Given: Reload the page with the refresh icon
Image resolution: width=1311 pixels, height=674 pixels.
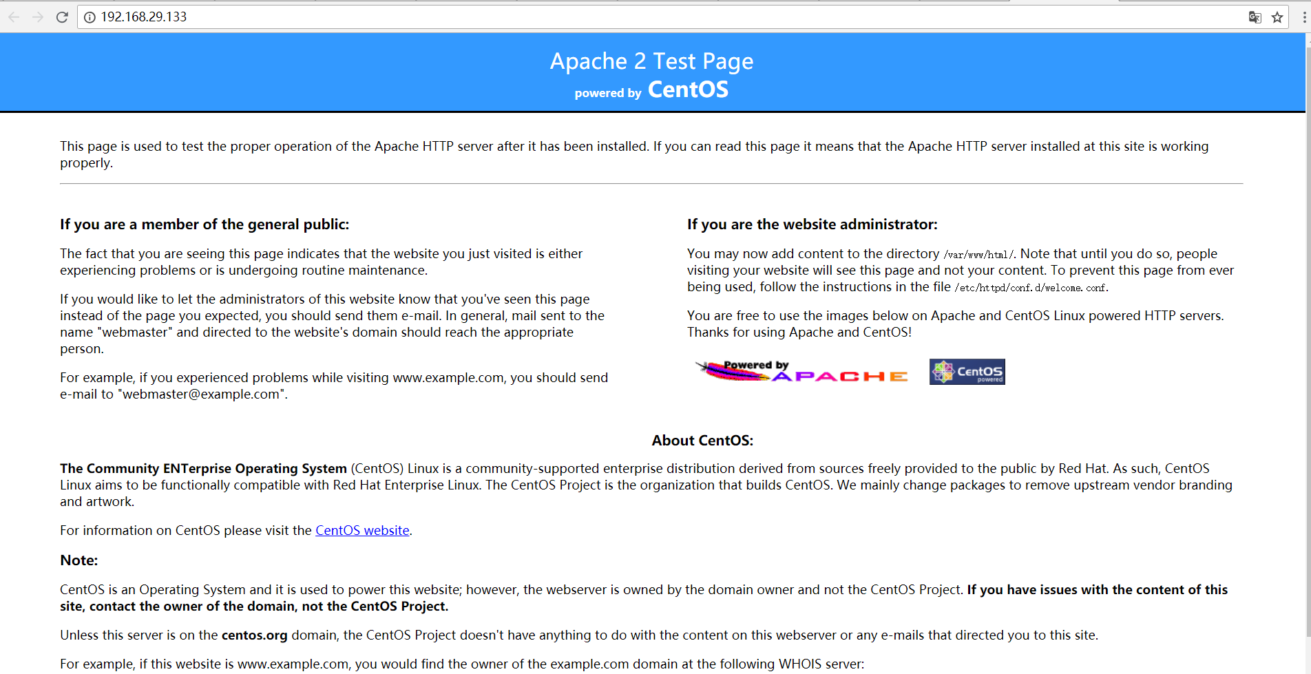Looking at the screenshot, I should pyautogui.click(x=62, y=17).
